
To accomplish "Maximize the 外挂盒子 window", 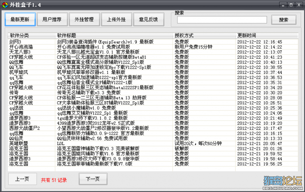I will pos(291,5).
